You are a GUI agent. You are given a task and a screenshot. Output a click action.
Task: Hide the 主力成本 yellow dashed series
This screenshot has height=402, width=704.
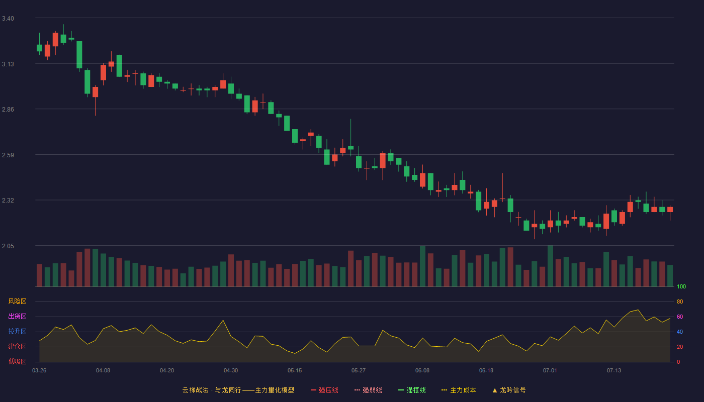(459, 390)
